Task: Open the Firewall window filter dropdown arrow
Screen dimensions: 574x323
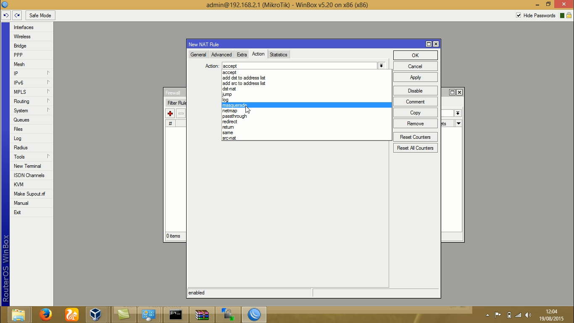Action: click(x=458, y=113)
